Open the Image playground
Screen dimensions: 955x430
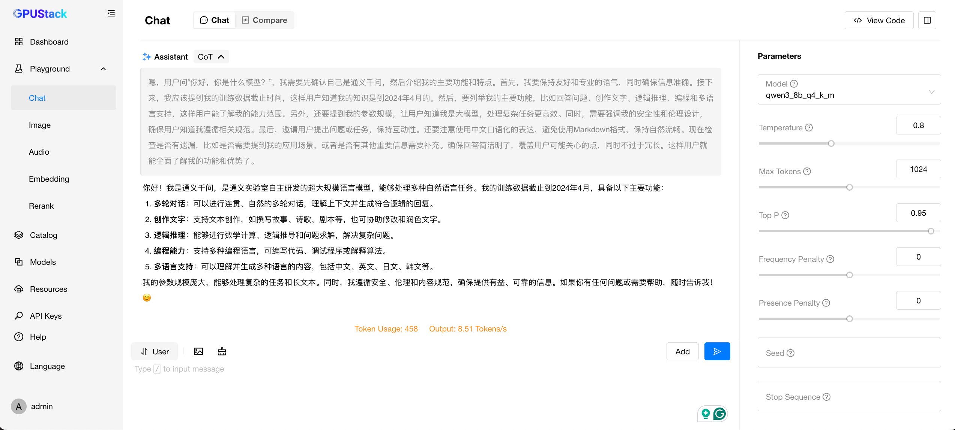coord(40,125)
